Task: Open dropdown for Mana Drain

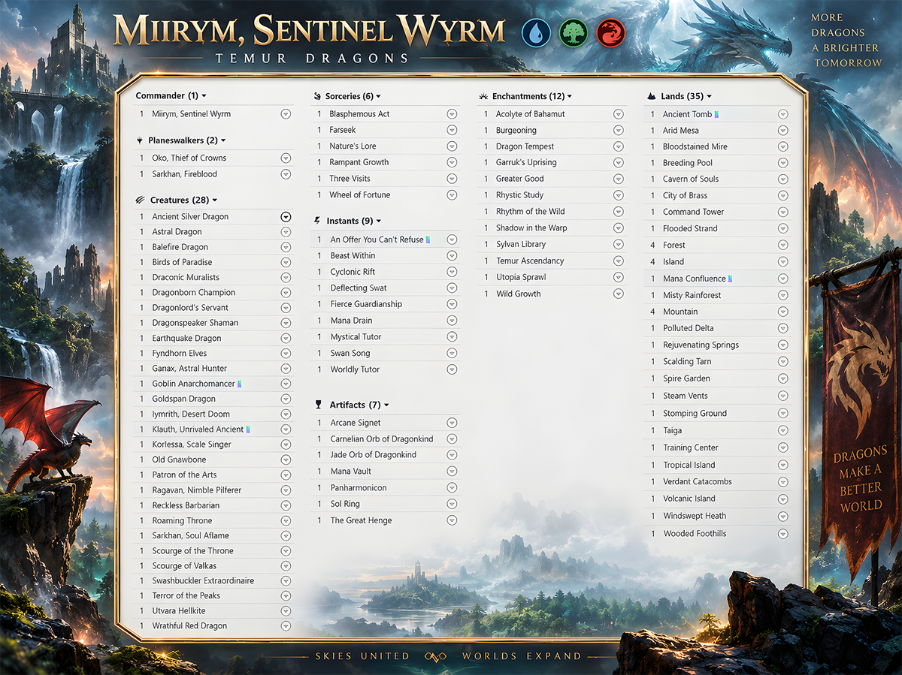Action: coord(452,321)
